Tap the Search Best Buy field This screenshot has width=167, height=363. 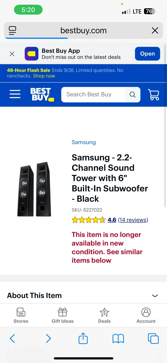click(93, 95)
